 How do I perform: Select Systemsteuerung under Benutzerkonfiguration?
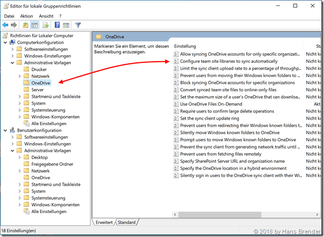coord(48,198)
